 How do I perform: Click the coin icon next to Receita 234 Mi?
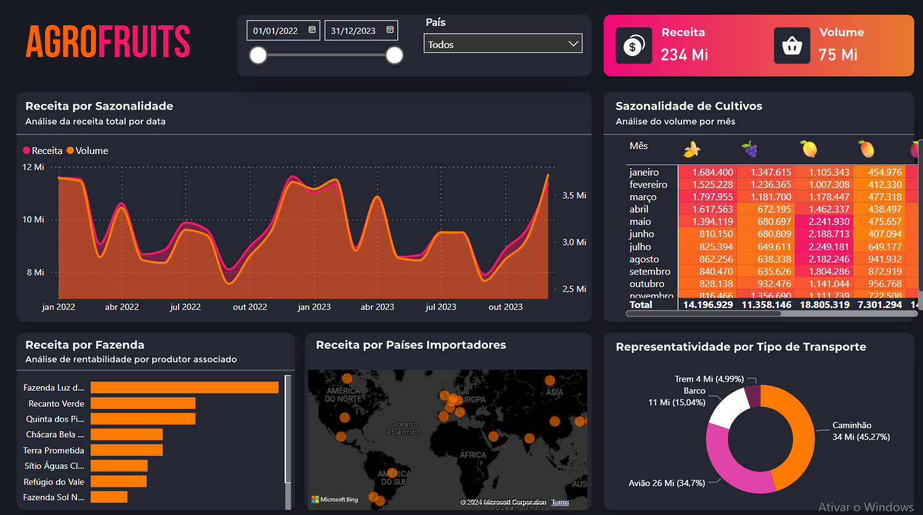[634, 45]
